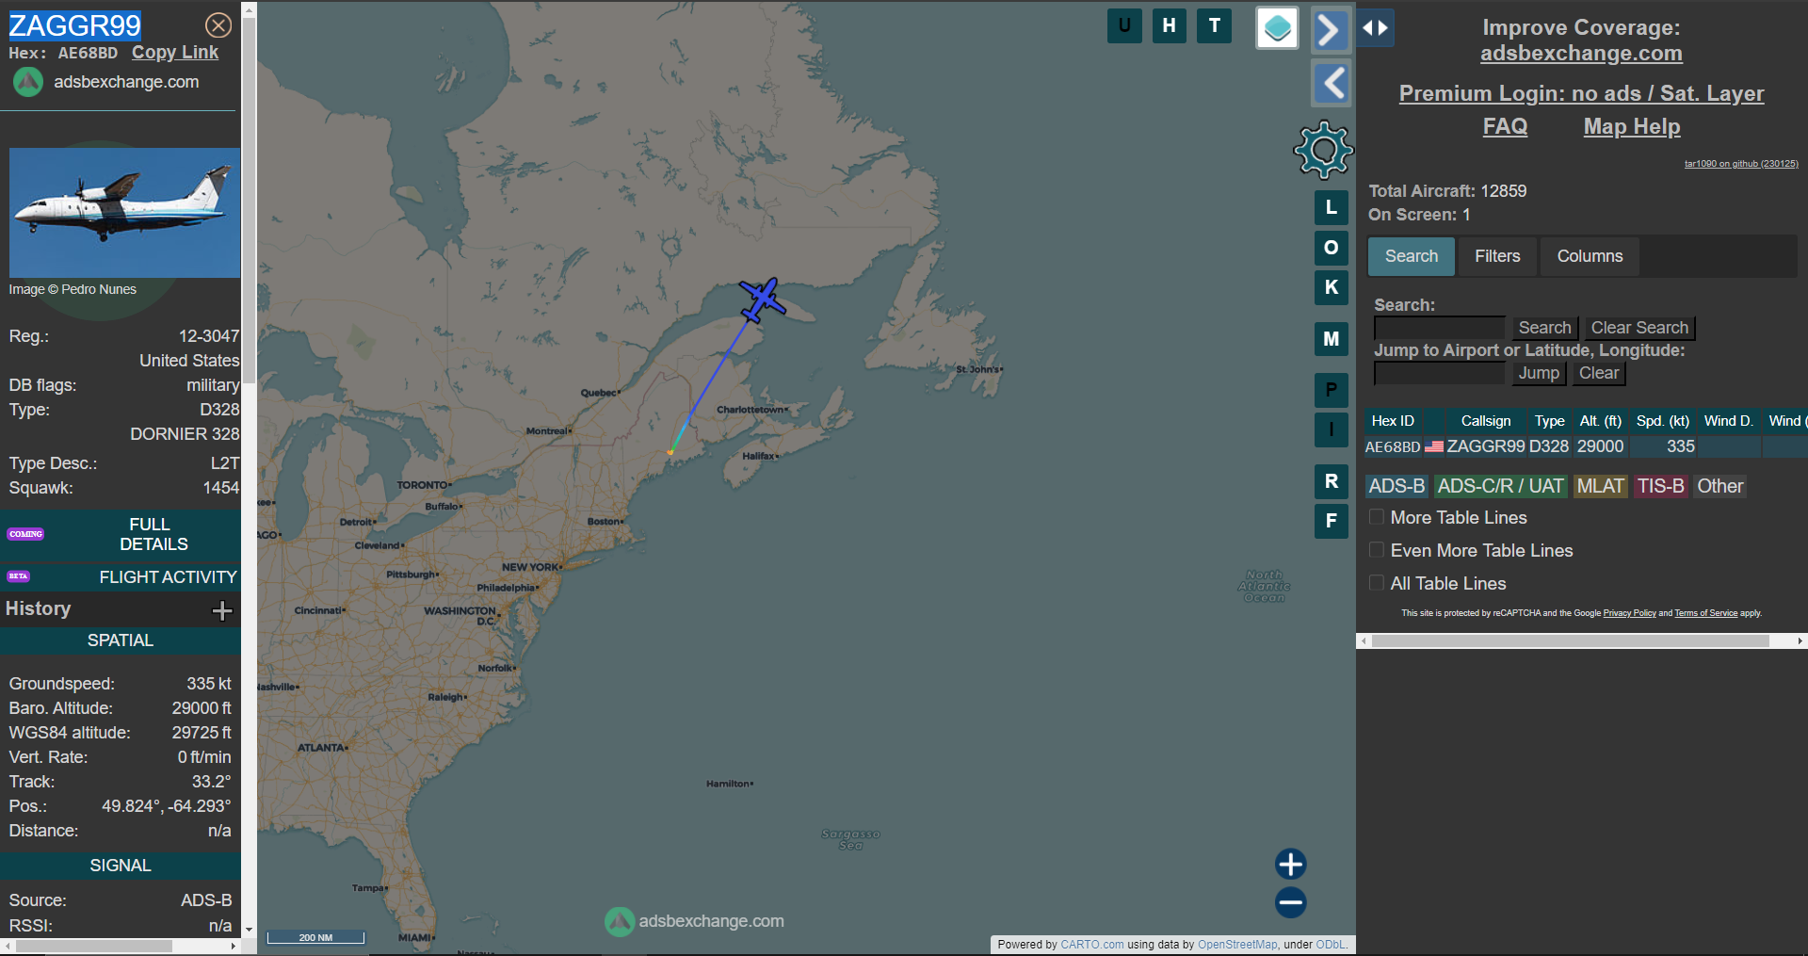Click the left chevron sidebar button
Viewport: 1808px width, 956px height.
coord(1331,84)
